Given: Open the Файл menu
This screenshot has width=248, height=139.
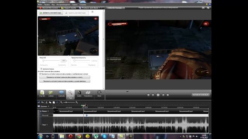Looking at the screenshot, I should tap(40, 5).
